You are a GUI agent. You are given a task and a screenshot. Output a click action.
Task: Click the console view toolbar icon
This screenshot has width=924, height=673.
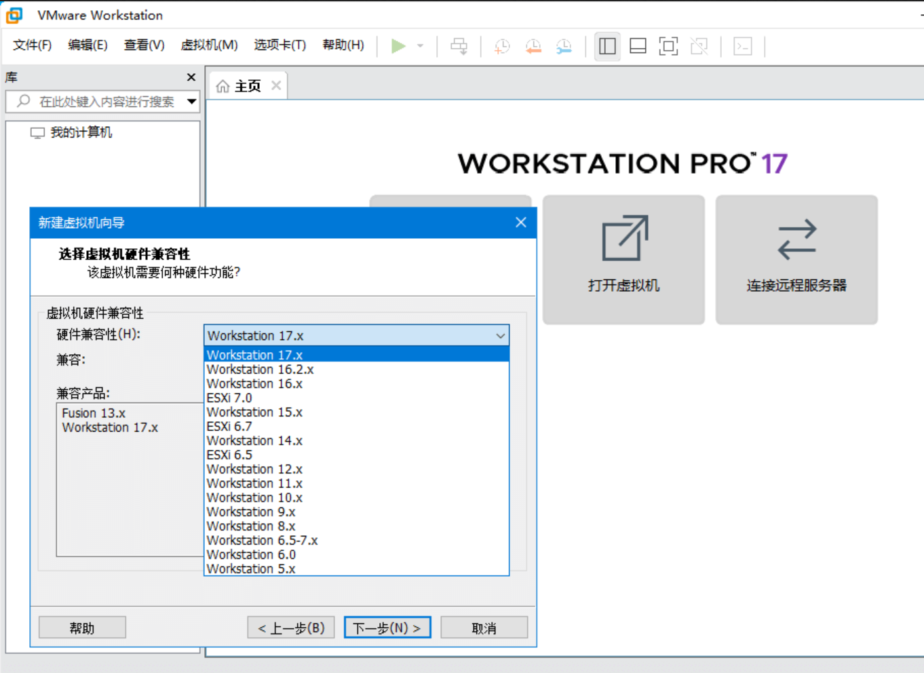tap(743, 46)
